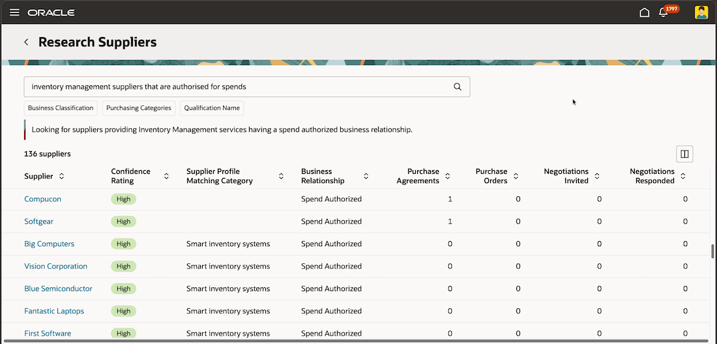This screenshot has width=717, height=344.
Task: Open the column layout toggle icon
Action: pyautogui.click(x=684, y=154)
